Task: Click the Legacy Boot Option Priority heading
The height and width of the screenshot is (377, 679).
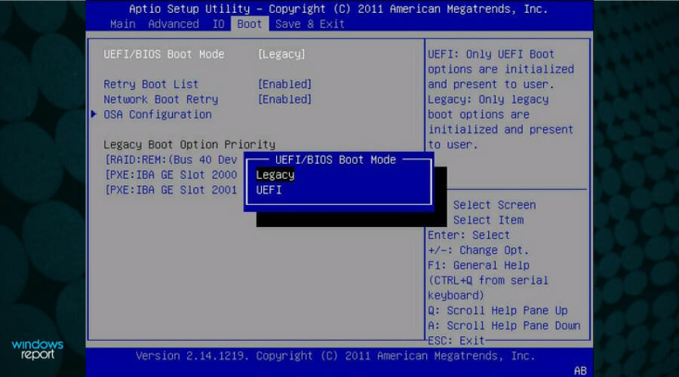Action: [189, 145]
